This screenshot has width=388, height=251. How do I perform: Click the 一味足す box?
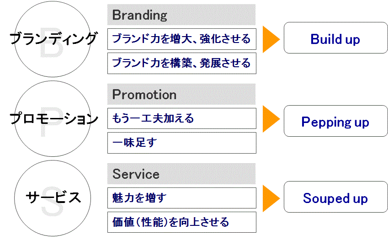point(182,143)
